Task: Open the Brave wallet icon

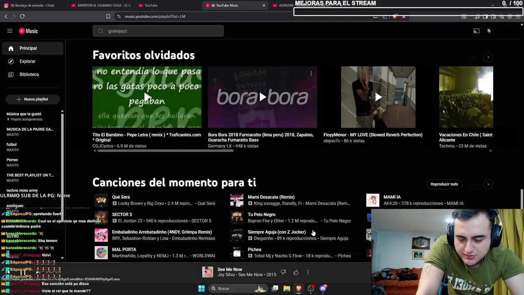Action: [x=493, y=16]
